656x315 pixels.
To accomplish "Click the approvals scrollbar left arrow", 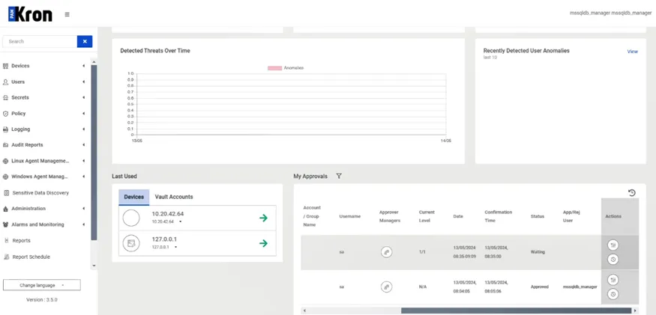I will 304,311.
